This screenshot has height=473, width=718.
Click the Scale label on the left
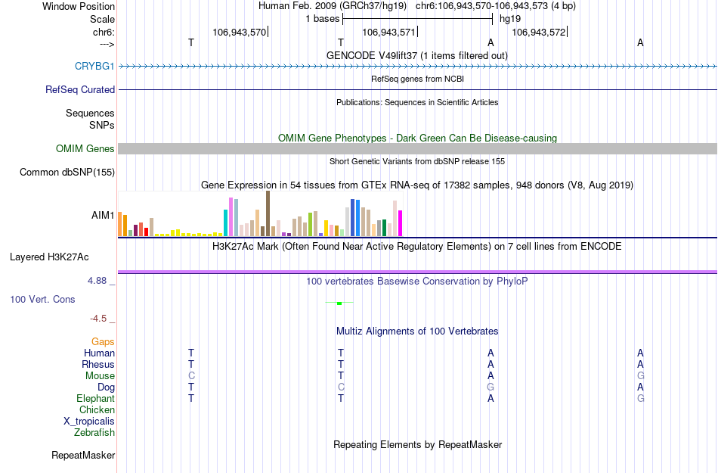pyautogui.click(x=102, y=19)
